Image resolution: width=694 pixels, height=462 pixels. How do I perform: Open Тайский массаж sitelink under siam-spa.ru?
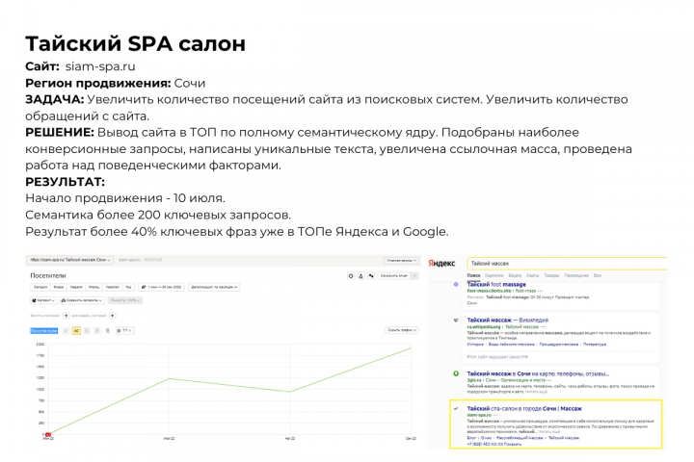click(x=564, y=438)
